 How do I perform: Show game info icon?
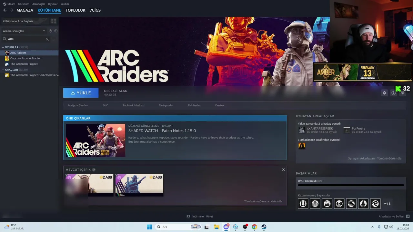394,93
